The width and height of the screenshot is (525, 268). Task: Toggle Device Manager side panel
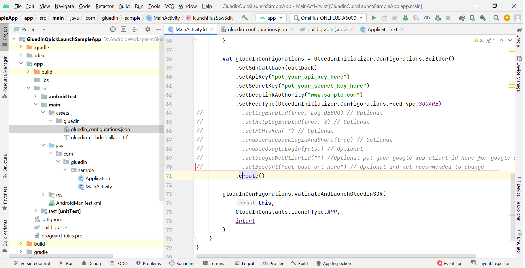[519, 74]
